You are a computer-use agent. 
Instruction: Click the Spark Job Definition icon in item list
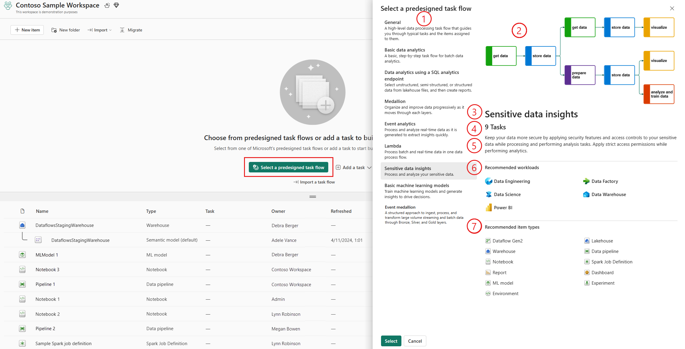tap(22, 343)
